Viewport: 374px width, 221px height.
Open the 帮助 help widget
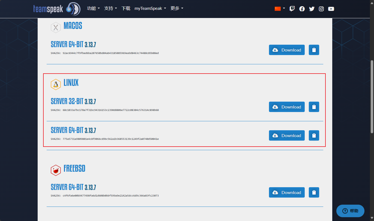[350, 211]
